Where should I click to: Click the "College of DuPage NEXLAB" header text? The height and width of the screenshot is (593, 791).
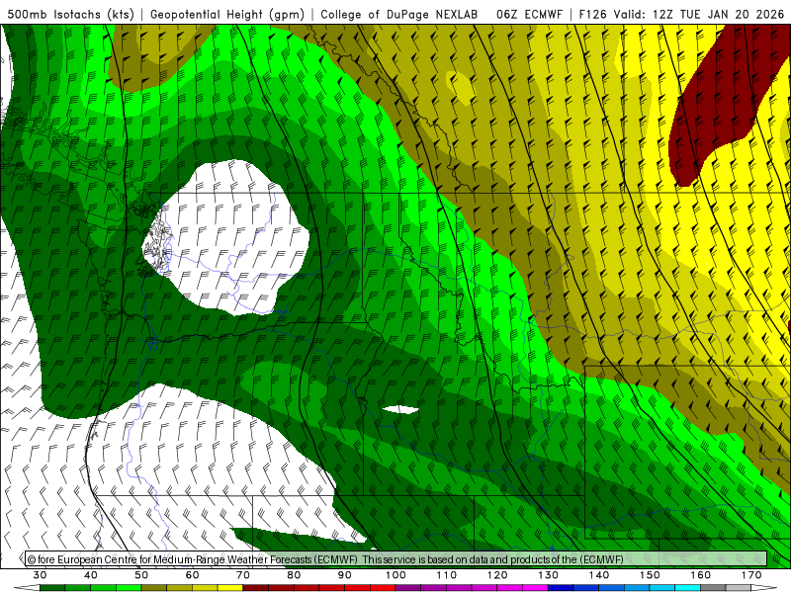(399, 14)
